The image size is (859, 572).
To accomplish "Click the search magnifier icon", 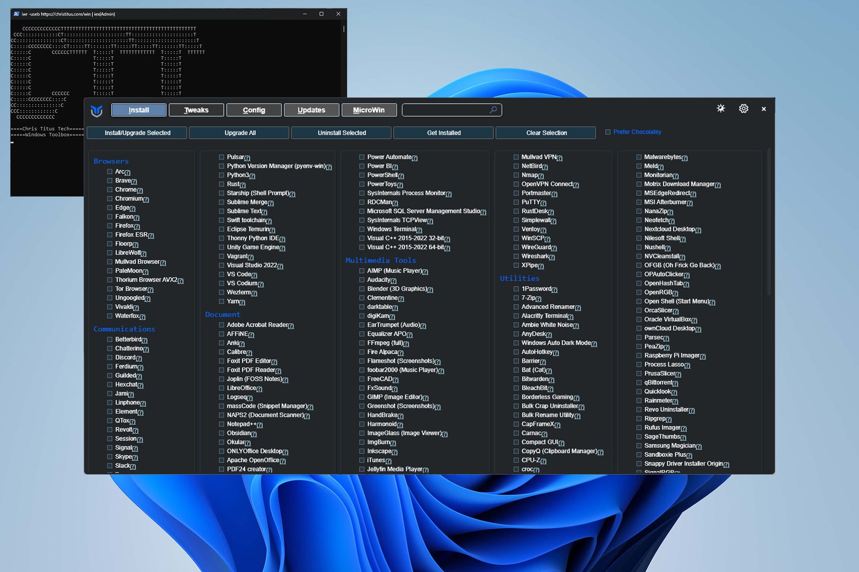I will (x=493, y=109).
